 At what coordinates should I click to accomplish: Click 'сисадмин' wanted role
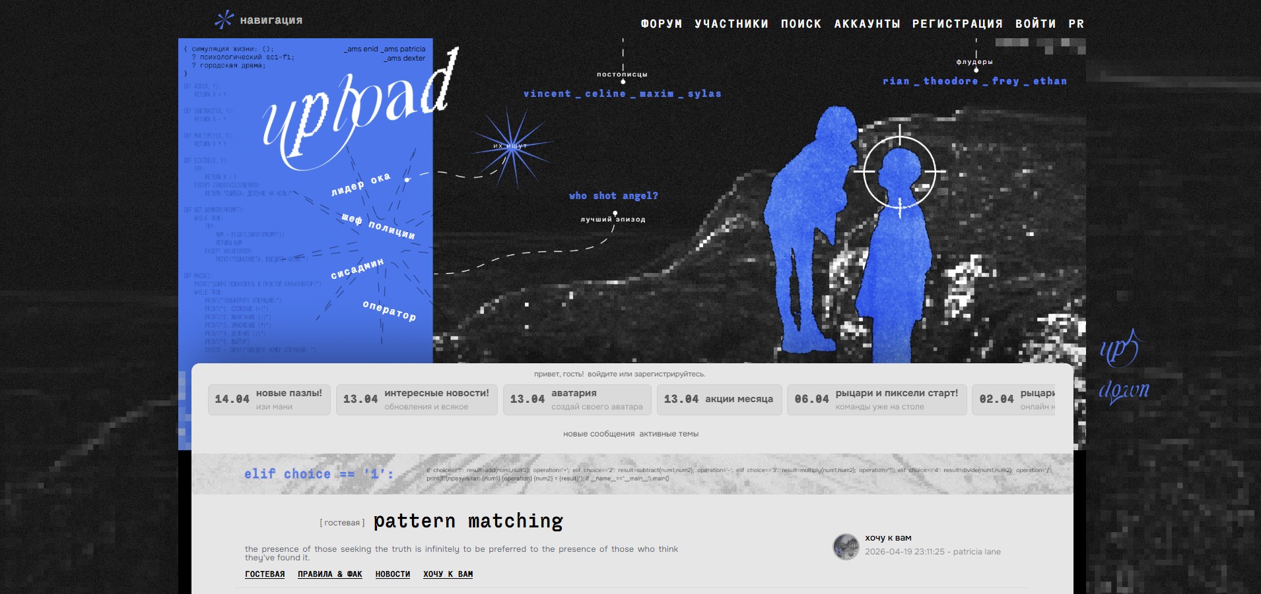click(357, 268)
